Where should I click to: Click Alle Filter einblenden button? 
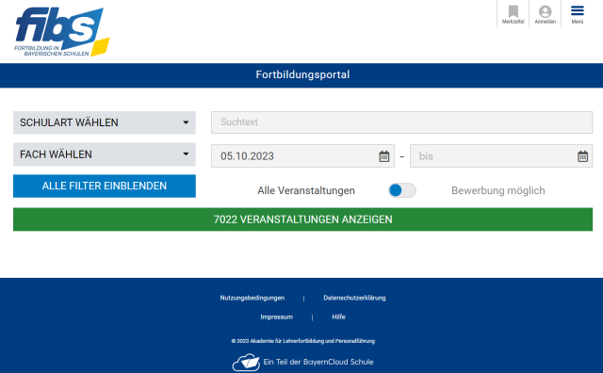pyautogui.click(x=105, y=186)
